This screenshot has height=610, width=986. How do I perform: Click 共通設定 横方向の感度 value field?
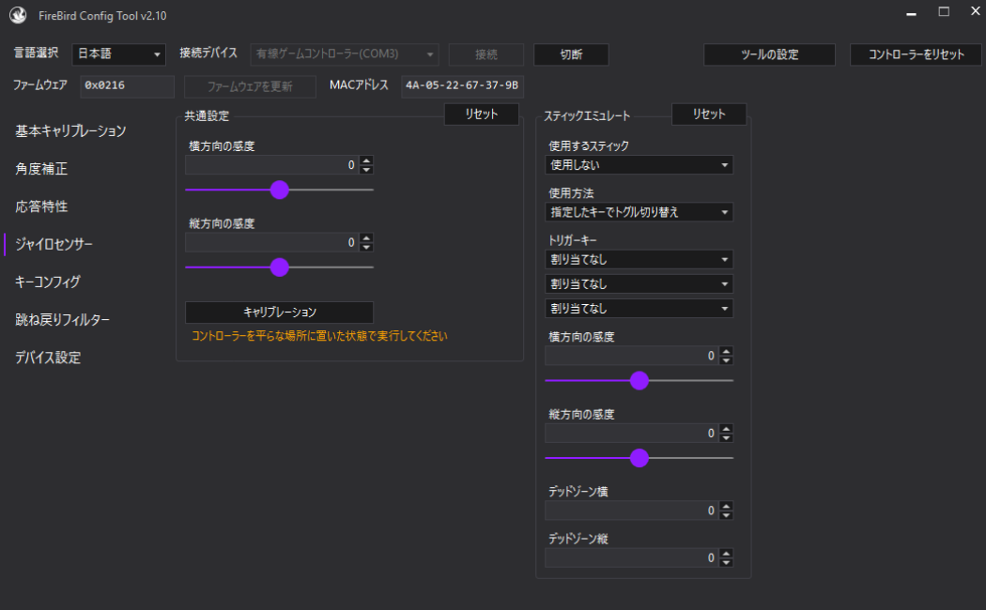(x=271, y=165)
